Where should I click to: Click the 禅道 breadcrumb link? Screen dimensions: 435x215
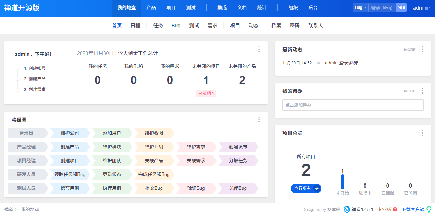click(x=9, y=209)
